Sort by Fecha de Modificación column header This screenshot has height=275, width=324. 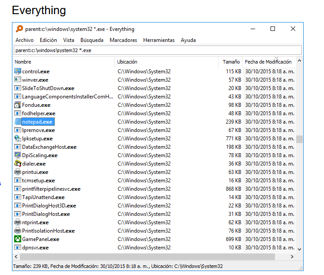[x=269, y=62]
